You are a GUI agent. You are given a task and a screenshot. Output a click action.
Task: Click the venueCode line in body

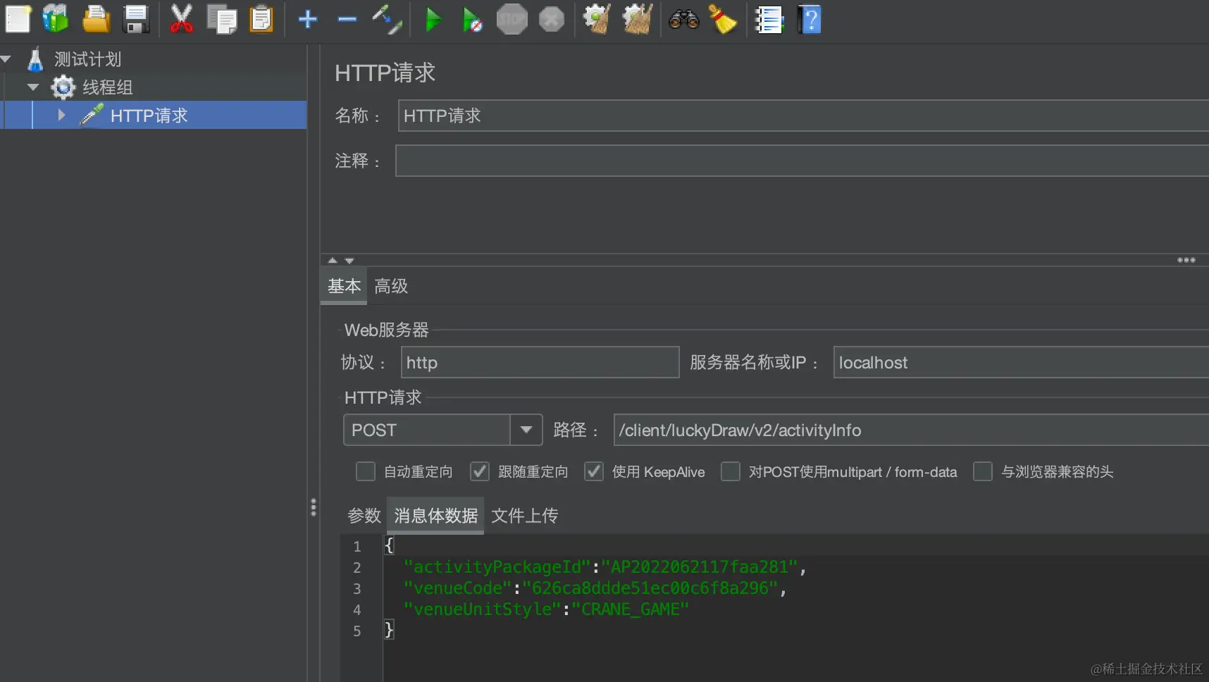click(595, 588)
